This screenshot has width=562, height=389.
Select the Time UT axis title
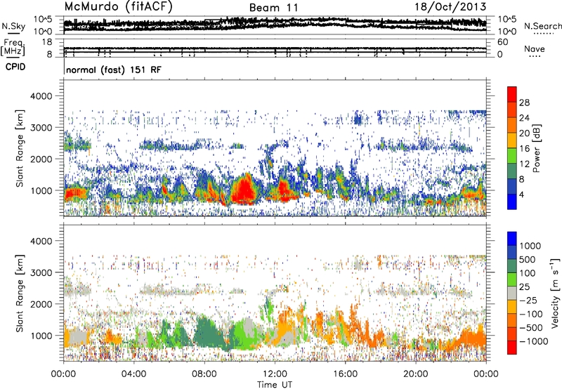coord(275,385)
